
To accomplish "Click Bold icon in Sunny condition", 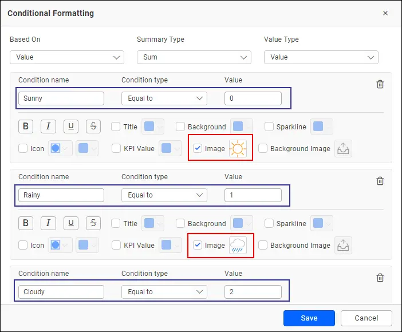I will [26, 127].
